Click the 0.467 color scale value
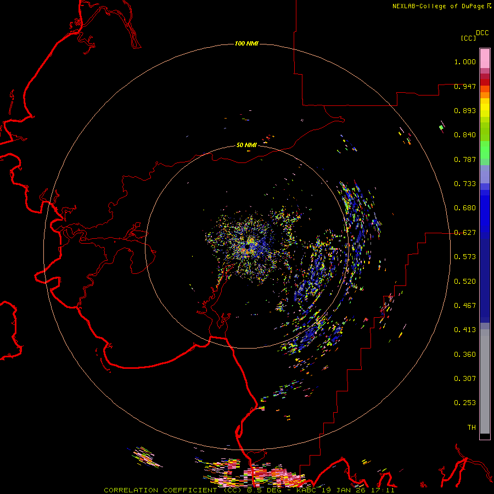 (x=465, y=306)
